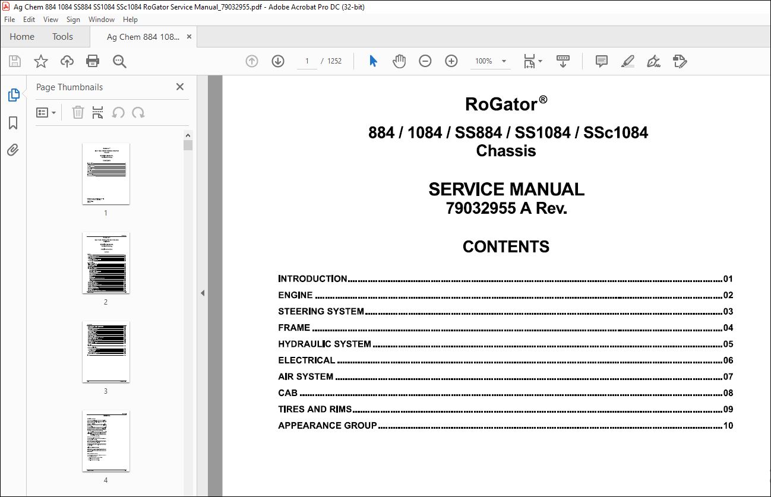Bookmark this file with star icon

point(40,61)
